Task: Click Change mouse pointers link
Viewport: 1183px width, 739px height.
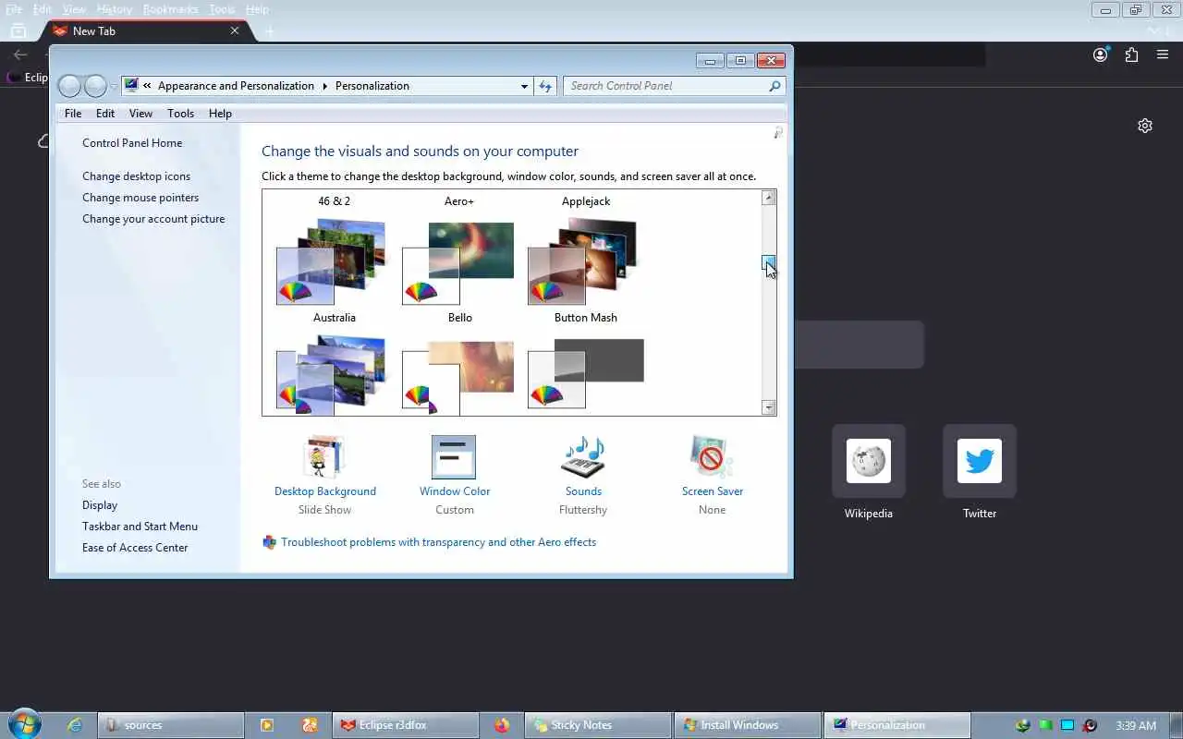Action: coord(140,198)
